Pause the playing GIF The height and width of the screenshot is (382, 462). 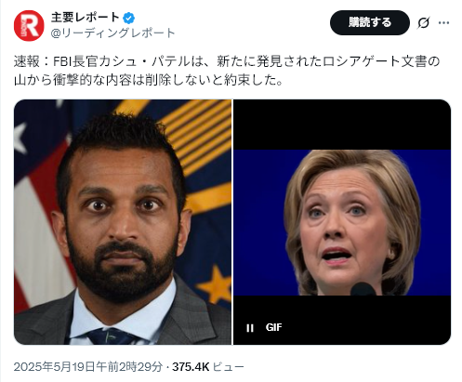250,328
